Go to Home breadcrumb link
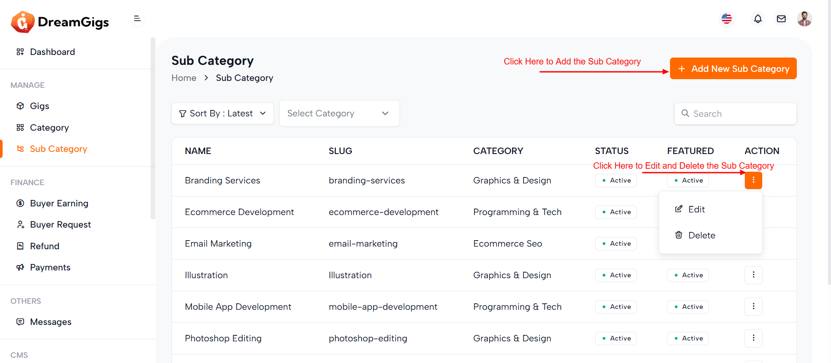Viewport: 831px width, 363px height. point(184,78)
